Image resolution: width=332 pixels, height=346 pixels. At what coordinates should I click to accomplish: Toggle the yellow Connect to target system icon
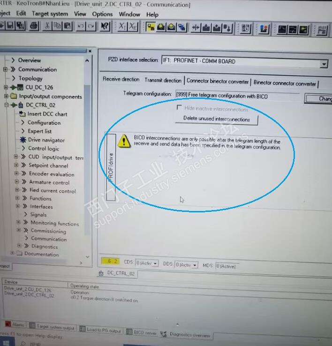151,27
